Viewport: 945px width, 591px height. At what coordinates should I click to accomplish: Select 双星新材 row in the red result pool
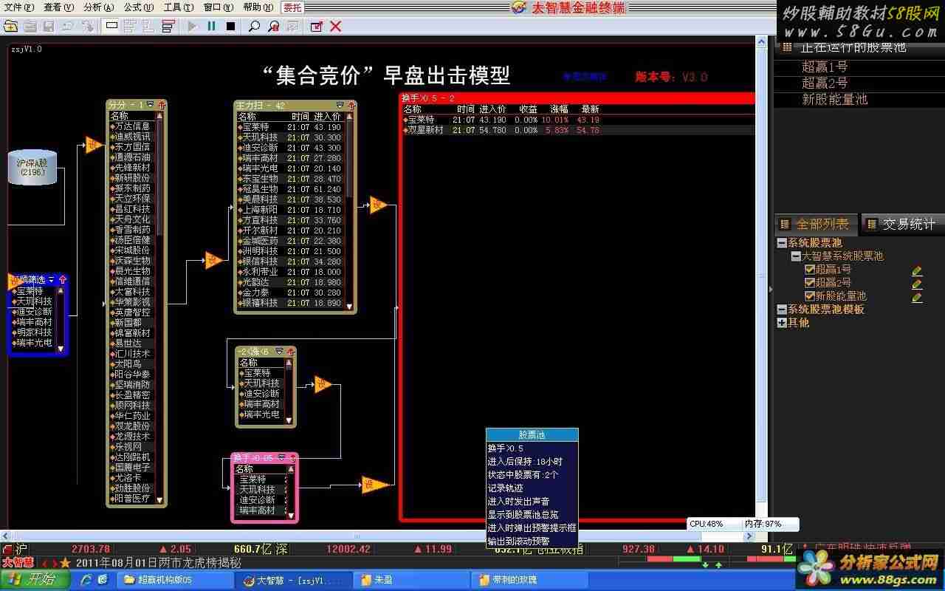click(x=578, y=130)
